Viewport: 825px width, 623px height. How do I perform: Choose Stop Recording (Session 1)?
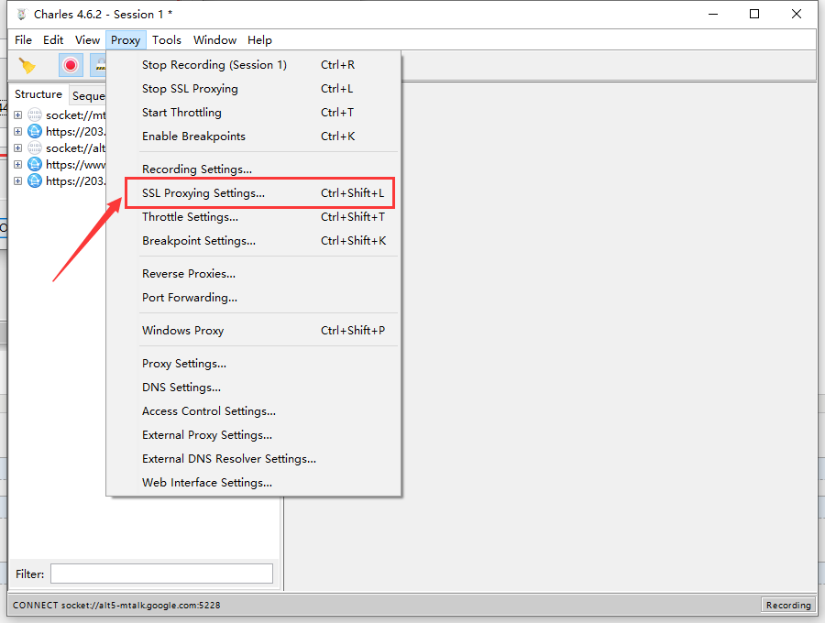click(254, 65)
